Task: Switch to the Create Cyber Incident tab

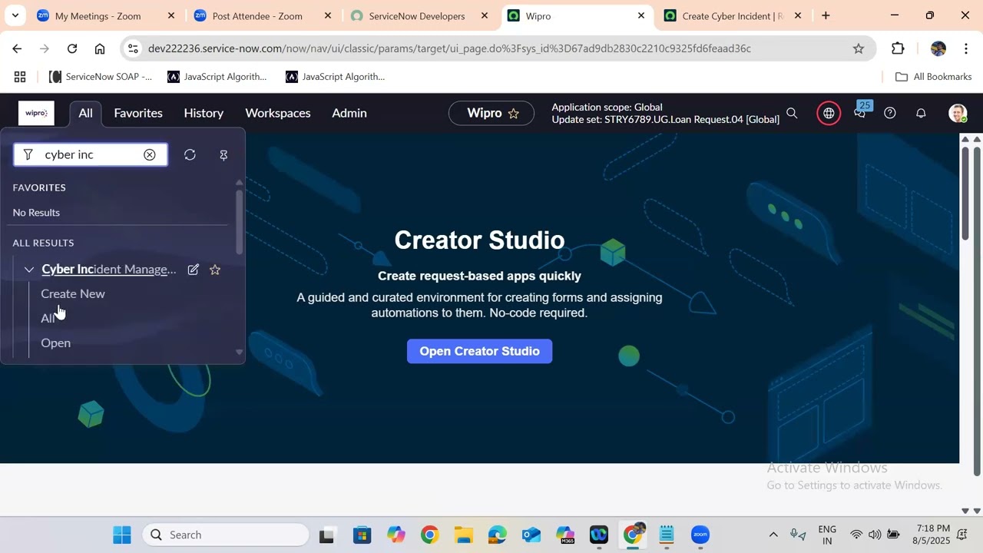Action: (x=733, y=15)
